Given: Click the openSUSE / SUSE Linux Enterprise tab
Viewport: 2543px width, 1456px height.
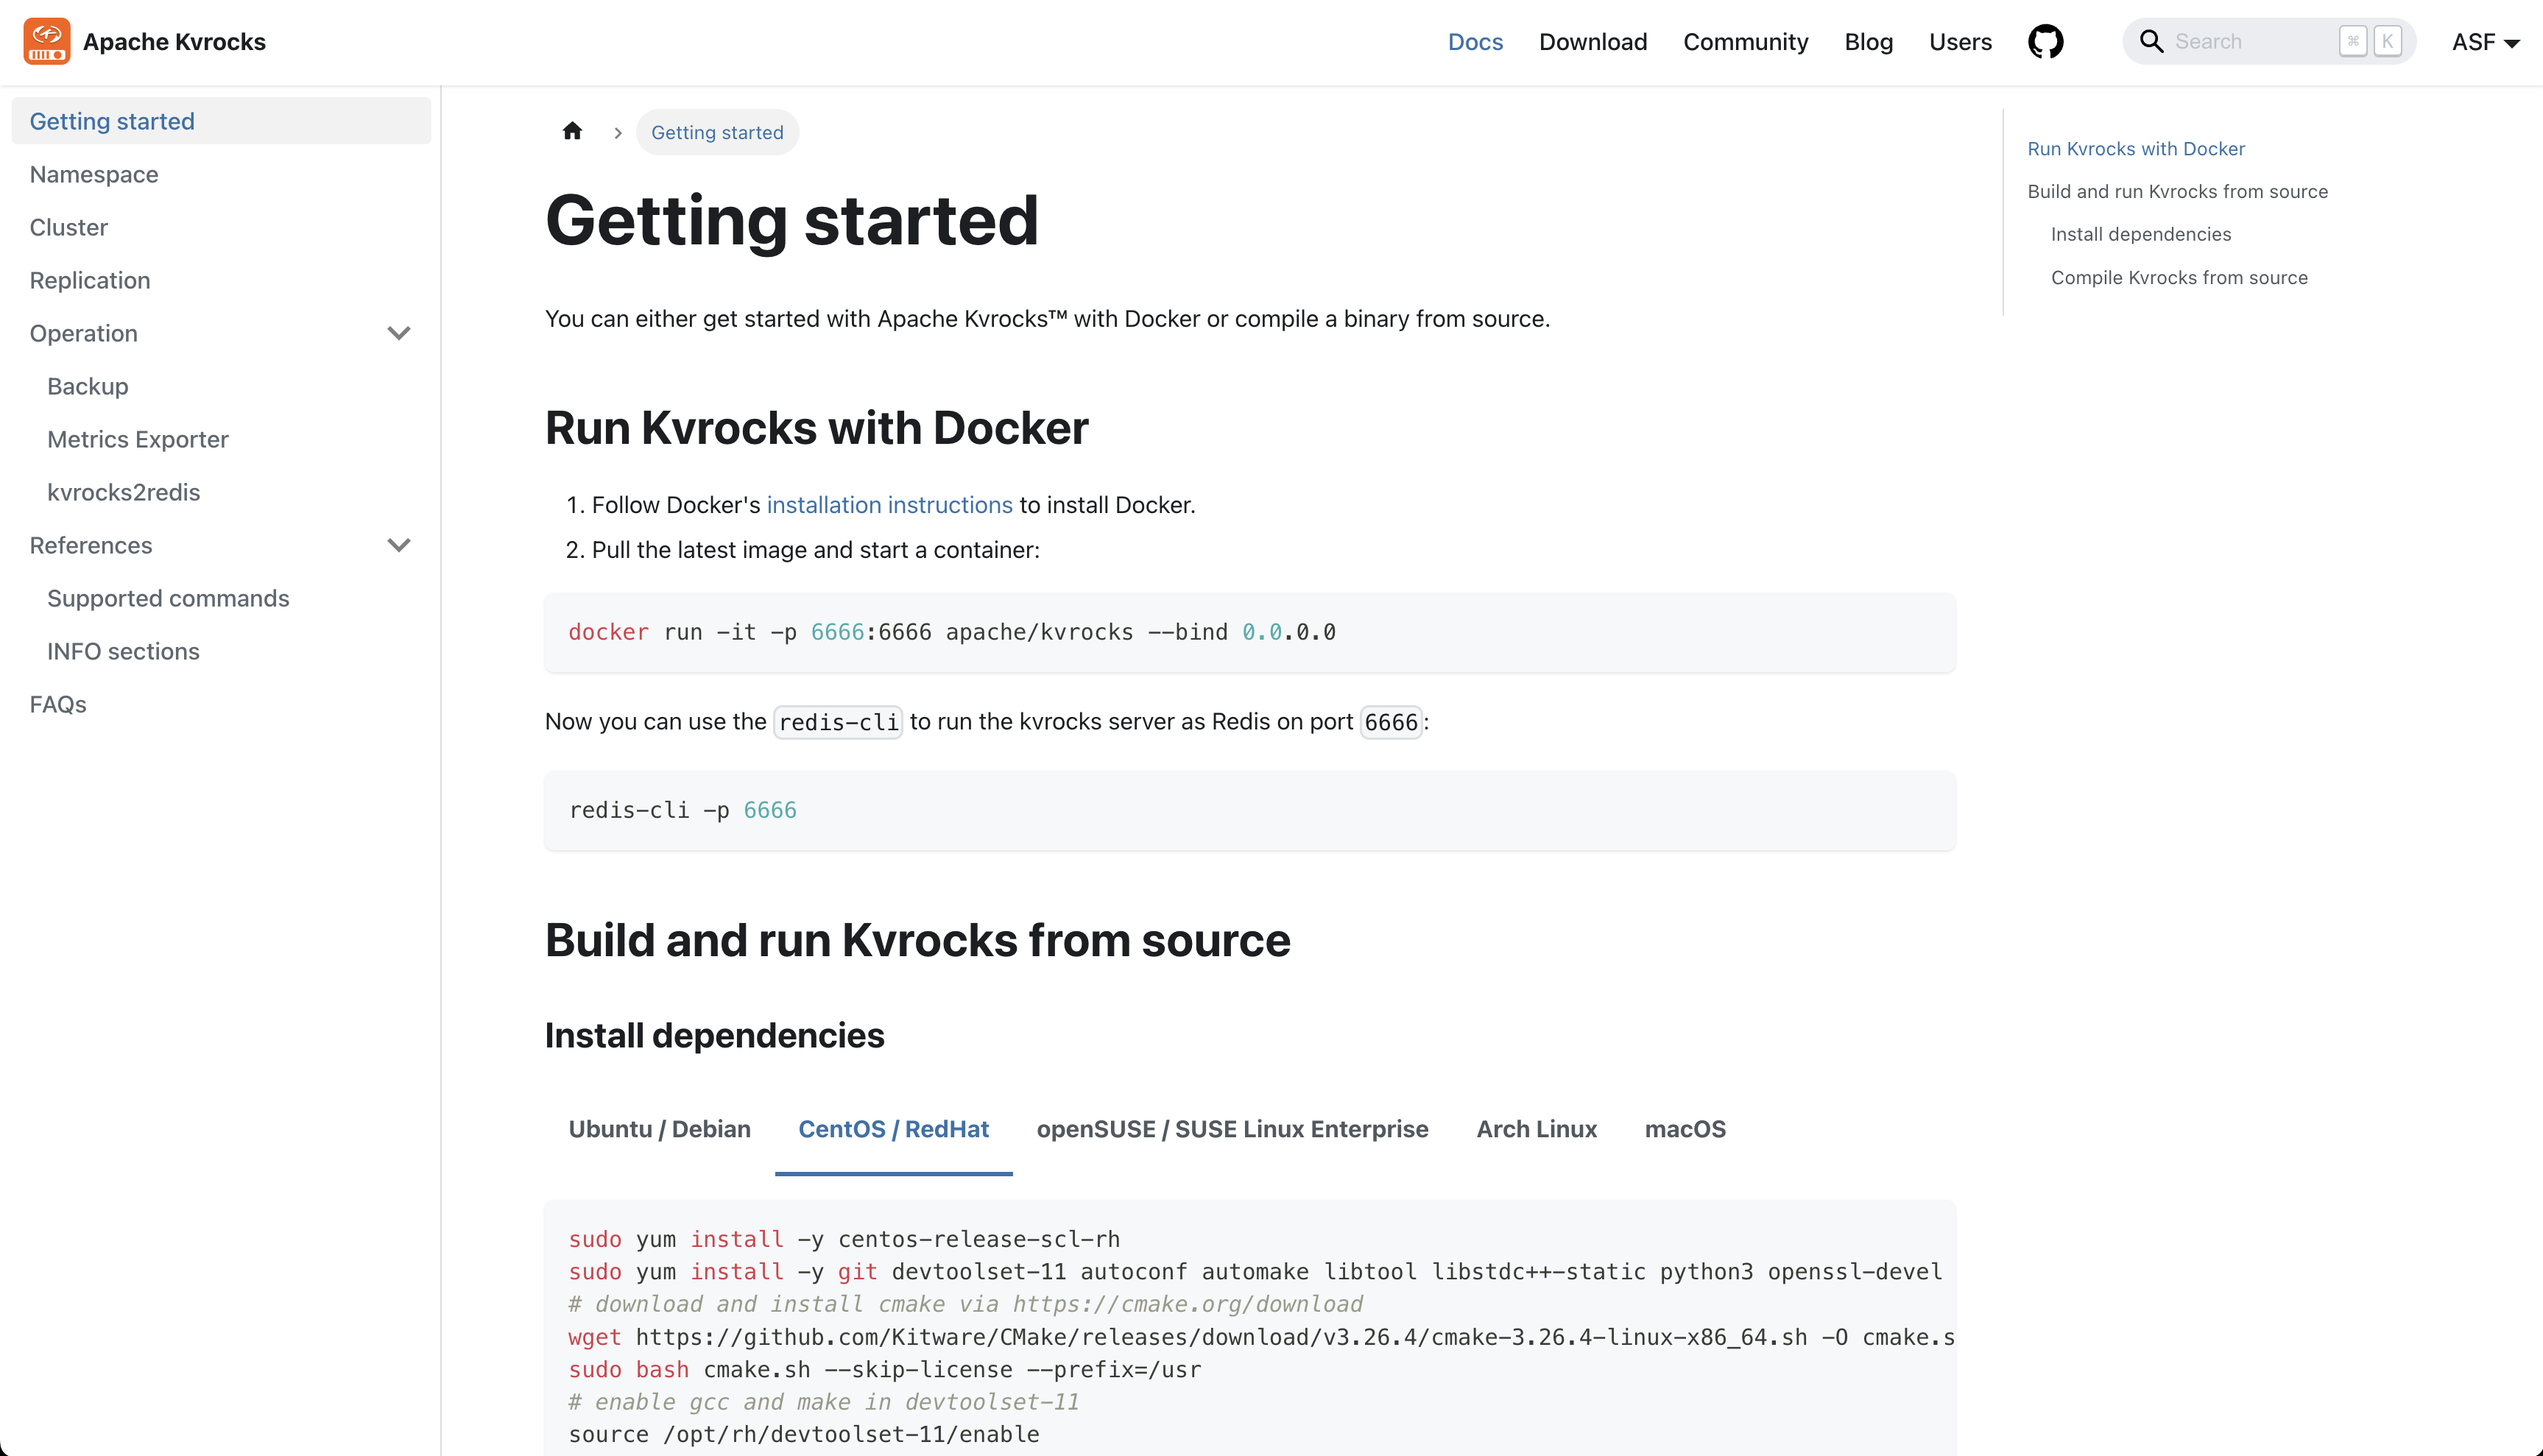Looking at the screenshot, I should (x=1233, y=1128).
